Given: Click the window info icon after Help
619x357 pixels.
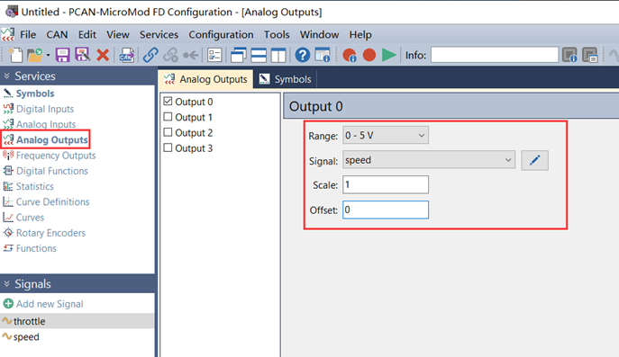Looking at the screenshot, I should pos(323,55).
